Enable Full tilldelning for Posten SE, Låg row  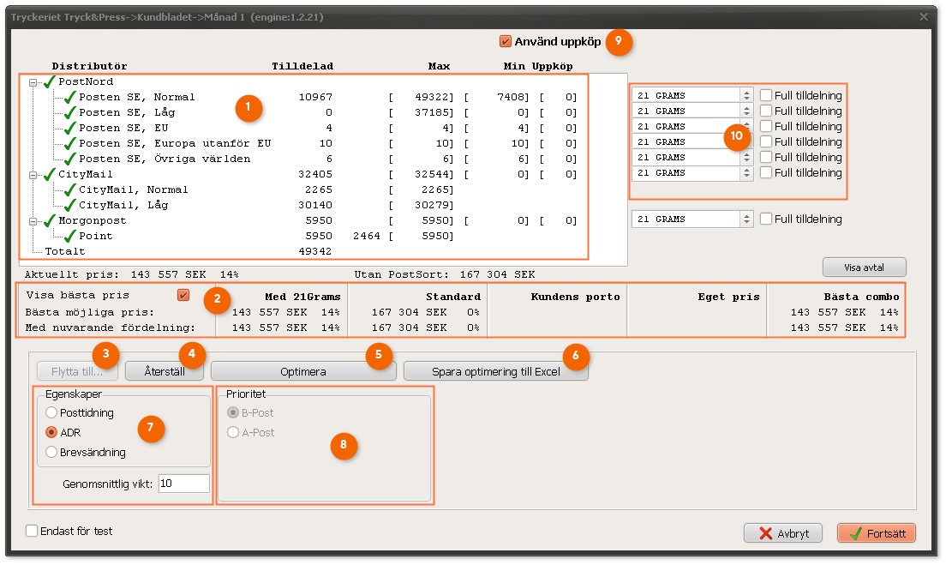click(x=765, y=111)
